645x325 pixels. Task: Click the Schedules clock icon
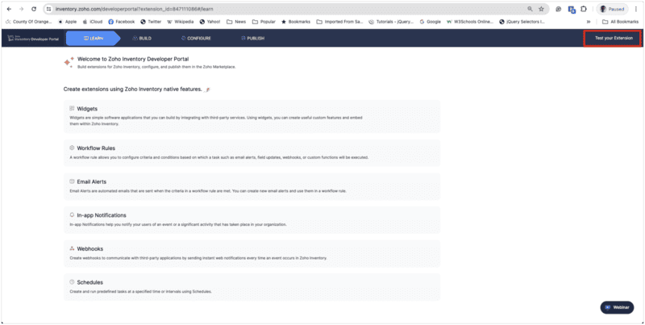click(72, 281)
